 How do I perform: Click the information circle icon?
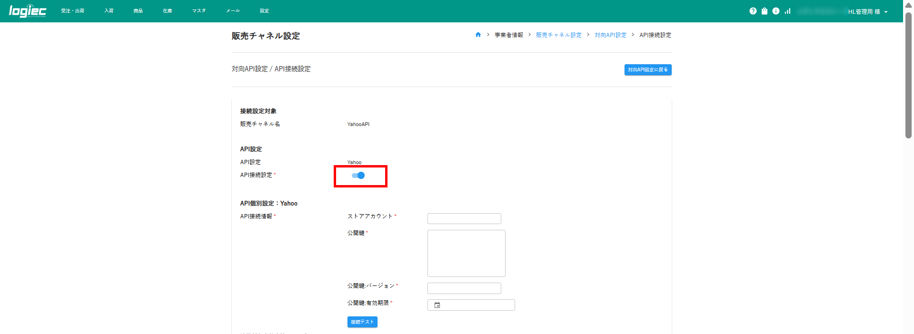pyautogui.click(x=775, y=11)
